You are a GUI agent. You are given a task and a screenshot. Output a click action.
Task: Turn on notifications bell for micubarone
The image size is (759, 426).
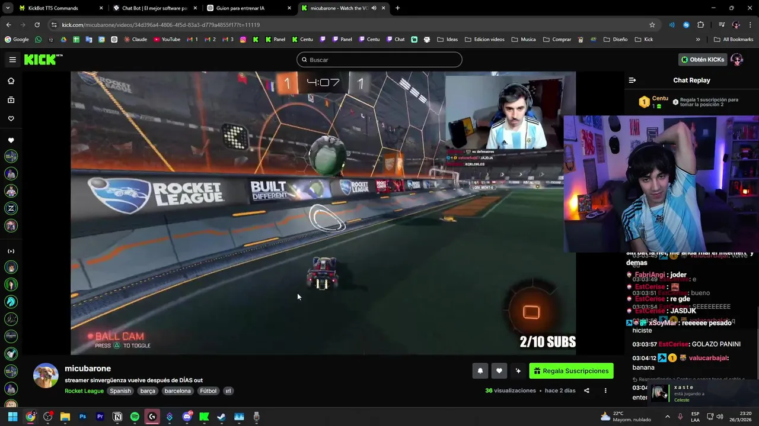click(480, 371)
